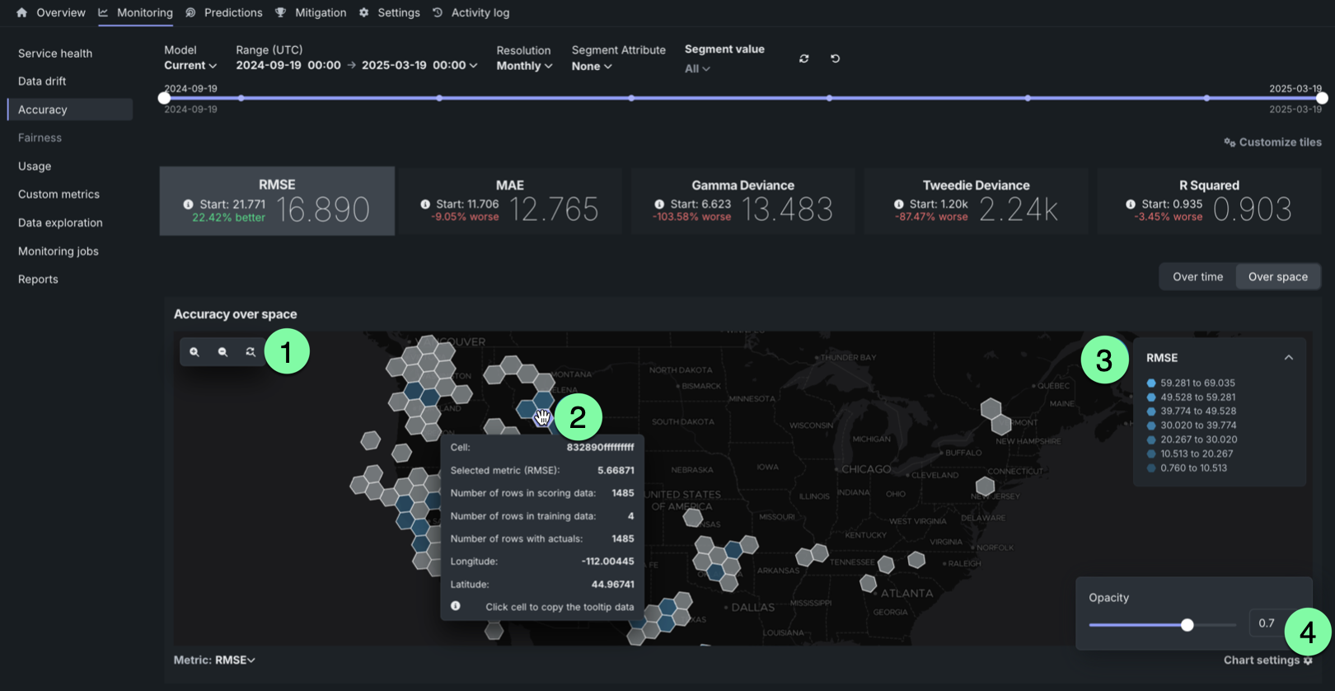
Task: Click the refresh icon beside Segment value
Action: (804, 59)
